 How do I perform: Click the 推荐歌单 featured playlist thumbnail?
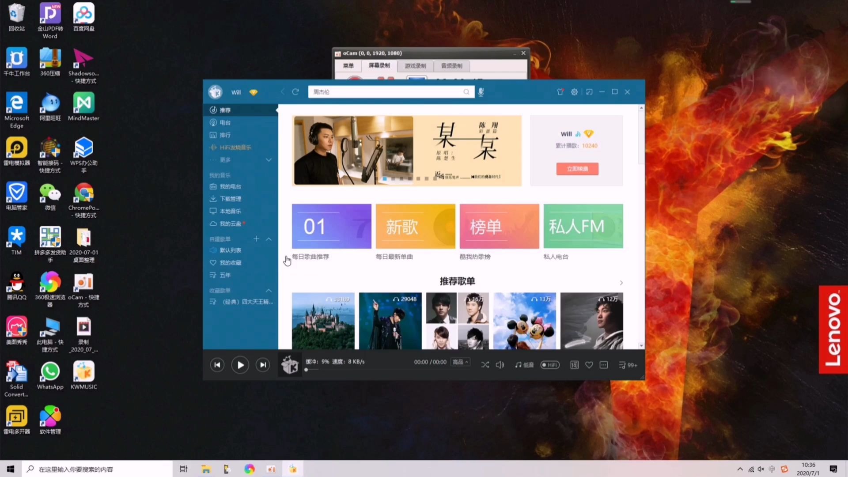[x=323, y=320]
